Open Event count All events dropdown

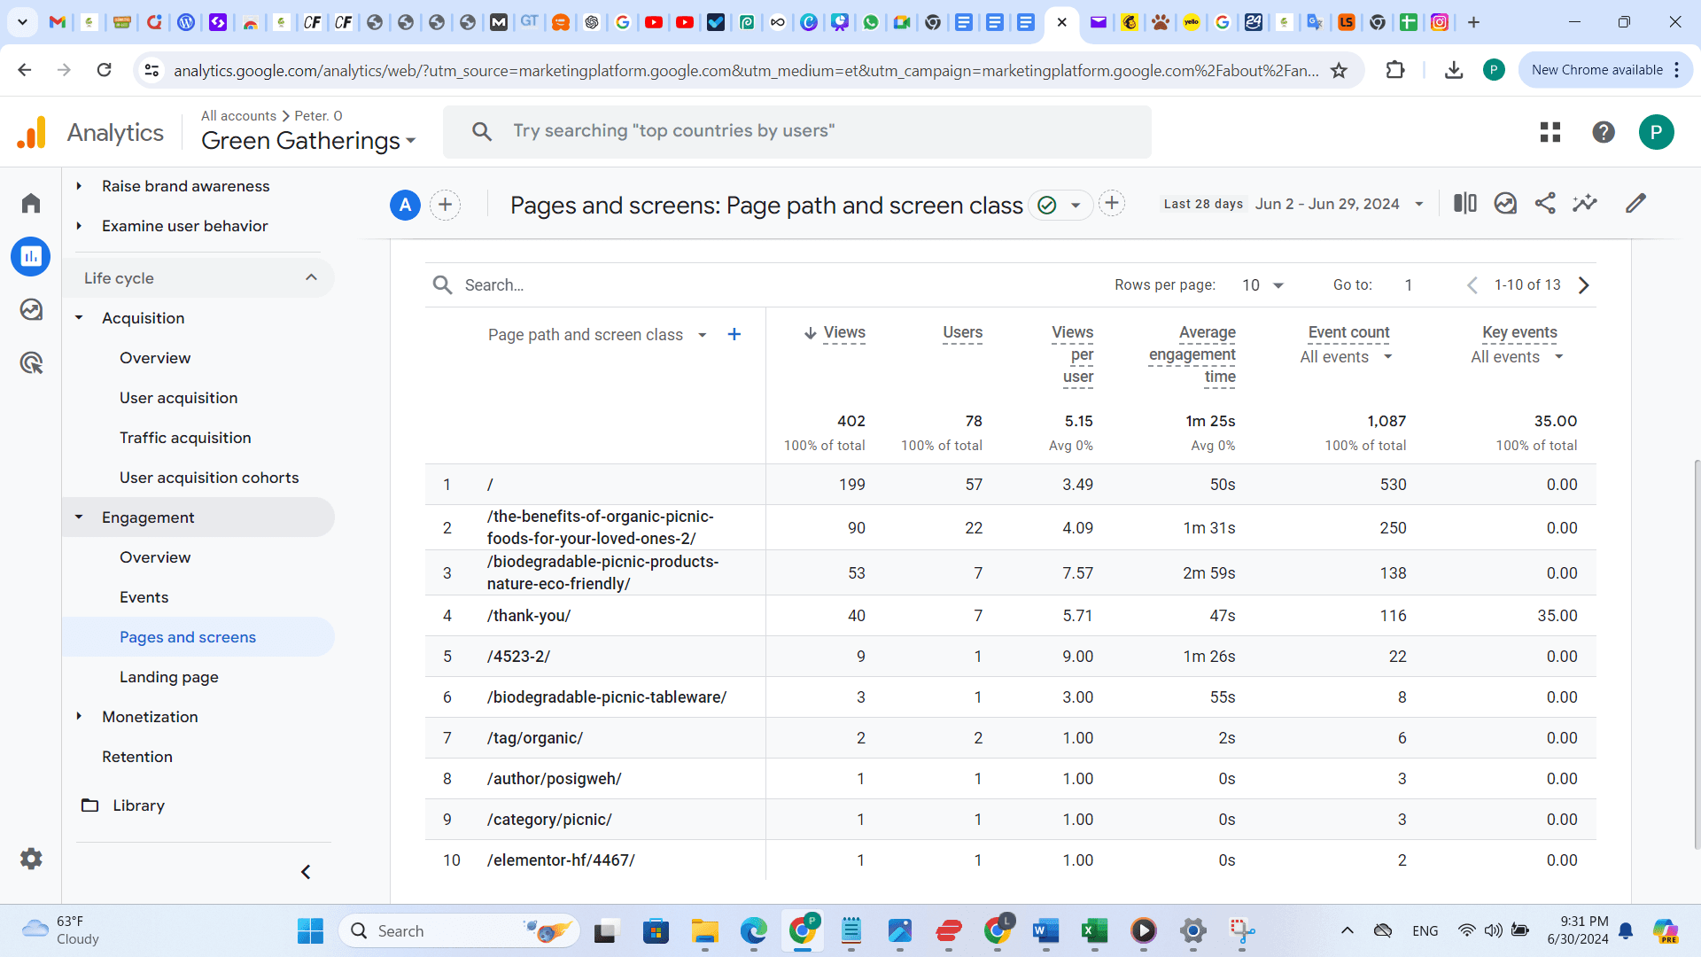(1347, 357)
